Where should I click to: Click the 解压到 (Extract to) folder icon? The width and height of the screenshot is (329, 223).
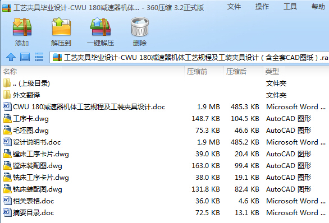pos(61,27)
